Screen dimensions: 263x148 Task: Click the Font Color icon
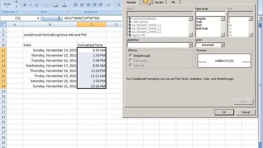click(x=65, y=5)
